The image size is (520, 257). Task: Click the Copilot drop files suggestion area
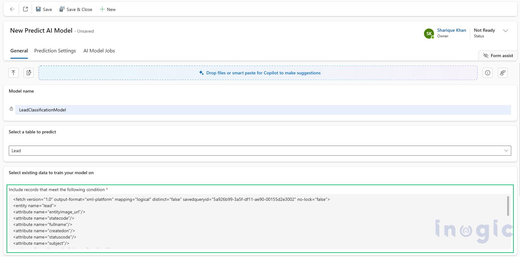coord(258,73)
